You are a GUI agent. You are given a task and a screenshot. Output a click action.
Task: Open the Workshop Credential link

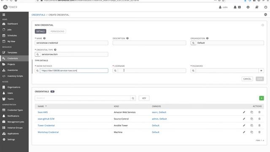(48, 132)
